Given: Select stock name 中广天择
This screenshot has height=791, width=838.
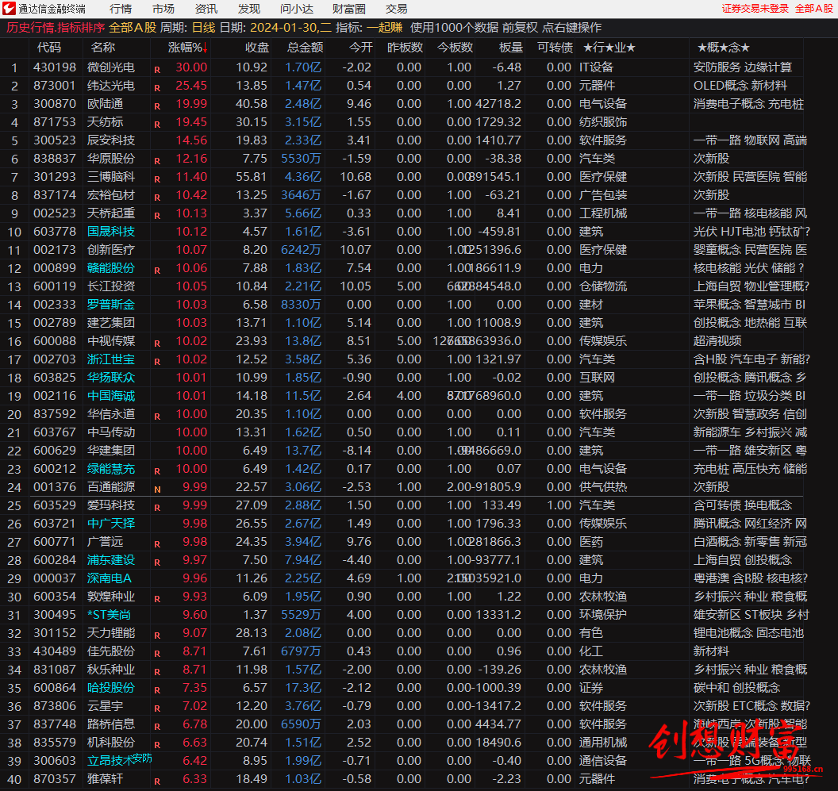Looking at the screenshot, I should pos(111,524).
